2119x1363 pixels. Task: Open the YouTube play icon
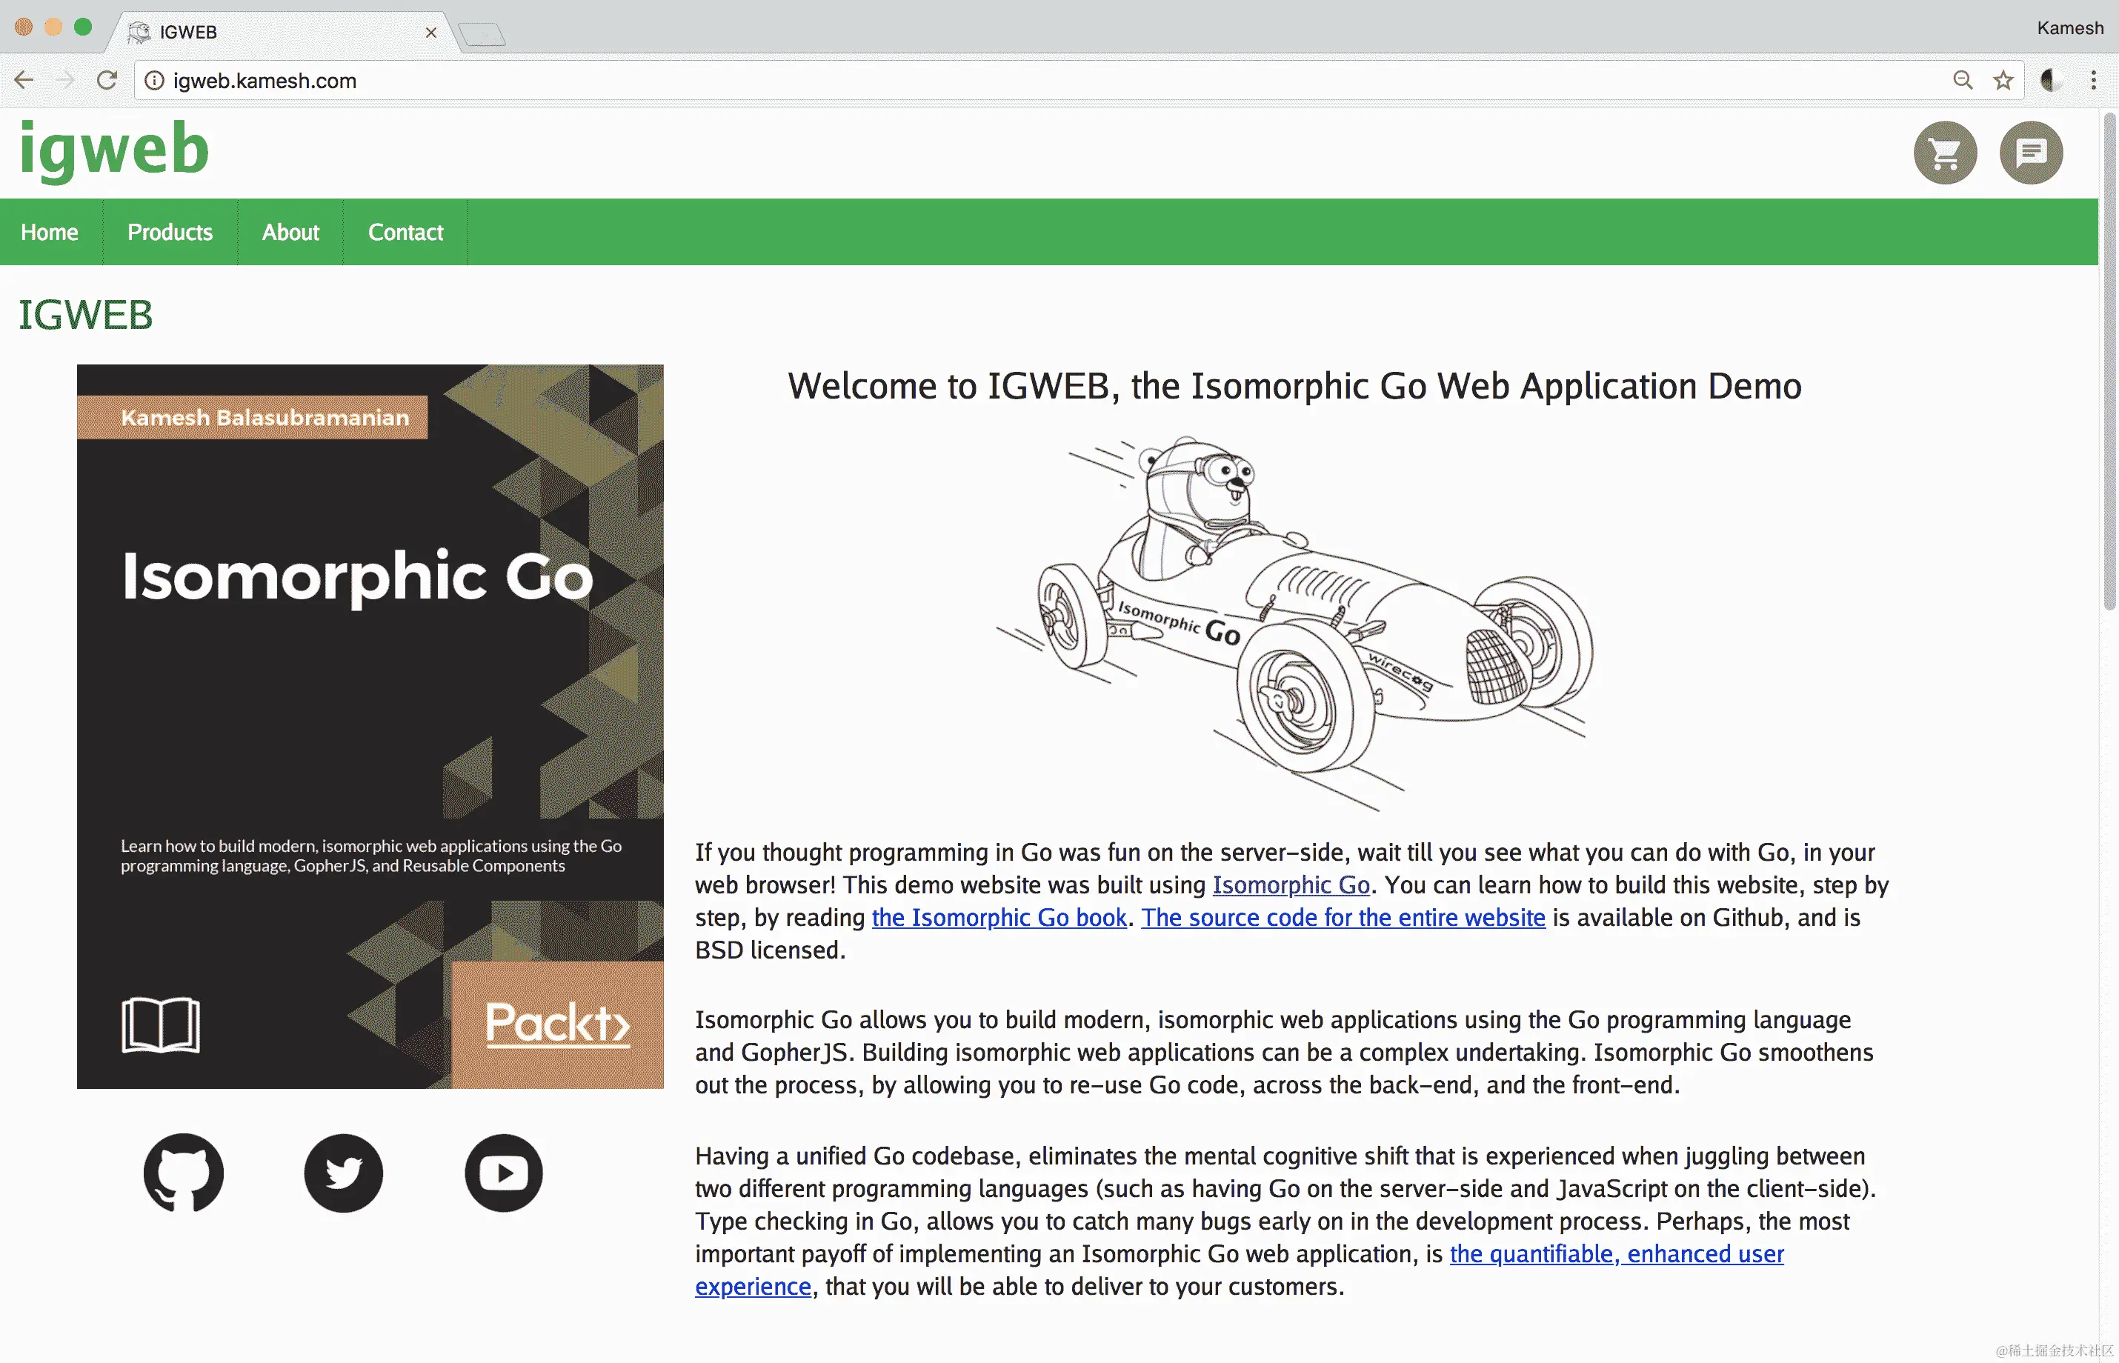pos(504,1173)
